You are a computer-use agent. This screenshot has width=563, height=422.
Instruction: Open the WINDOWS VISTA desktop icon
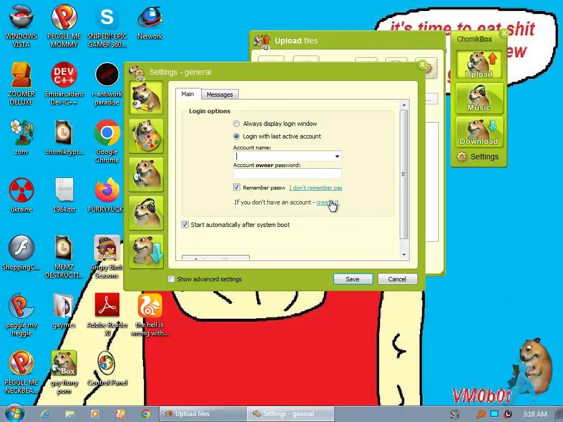pyautogui.click(x=21, y=26)
